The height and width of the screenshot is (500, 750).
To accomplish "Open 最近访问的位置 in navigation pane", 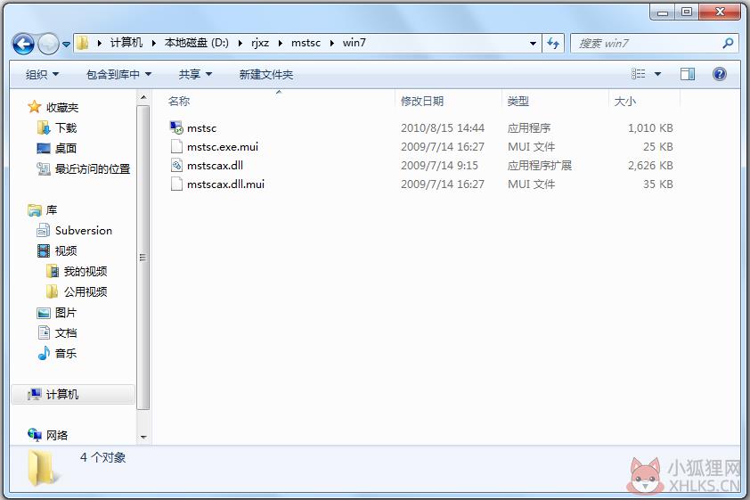I will (x=93, y=169).
